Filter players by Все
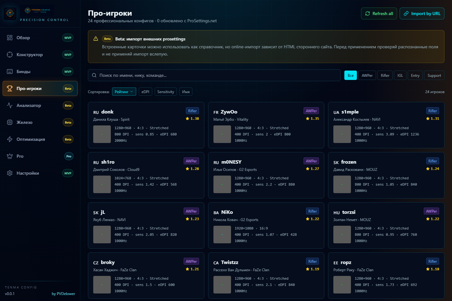 351,76
